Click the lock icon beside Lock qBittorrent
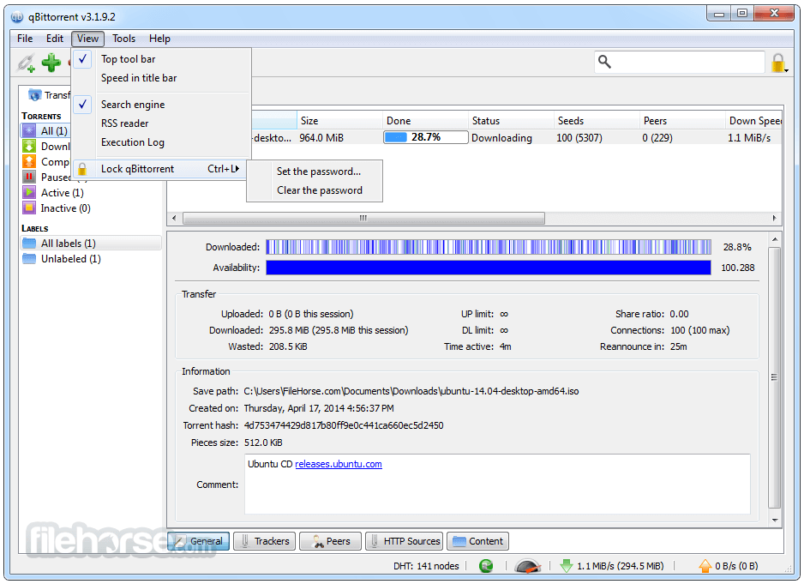Viewport: 804px width, 584px height. [82, 169]
